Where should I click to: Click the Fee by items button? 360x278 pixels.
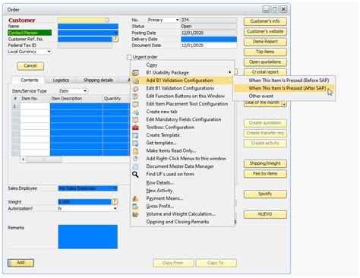pos(265,174)
